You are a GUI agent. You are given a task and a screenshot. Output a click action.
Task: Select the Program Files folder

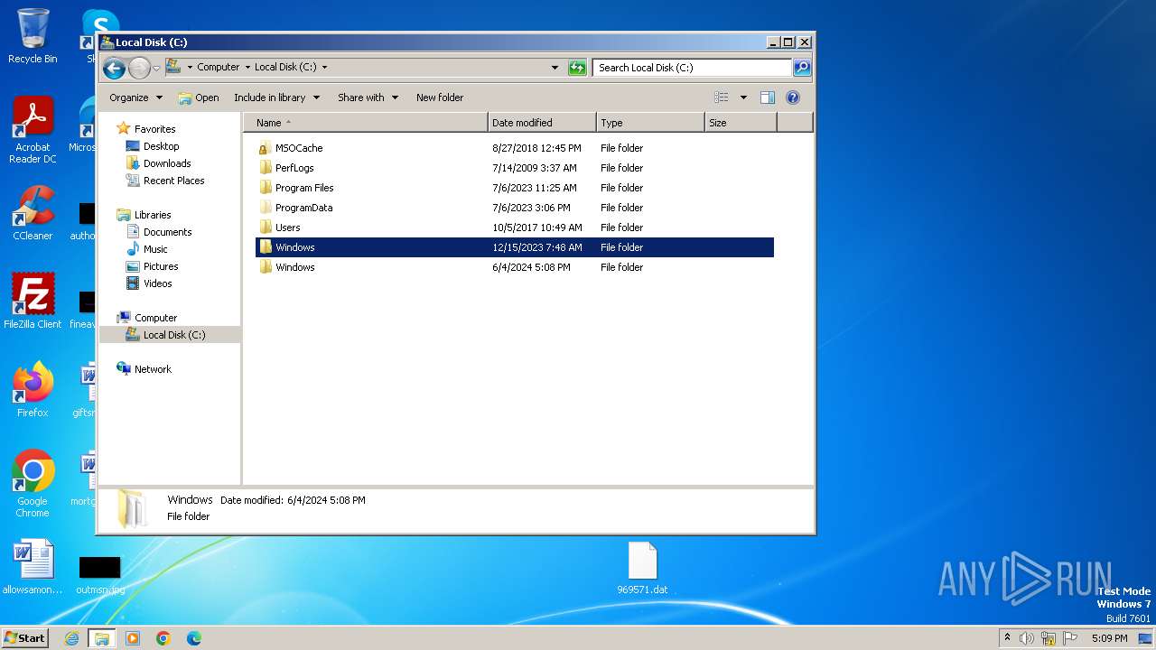pyautogui.click(x=515, y=188)
